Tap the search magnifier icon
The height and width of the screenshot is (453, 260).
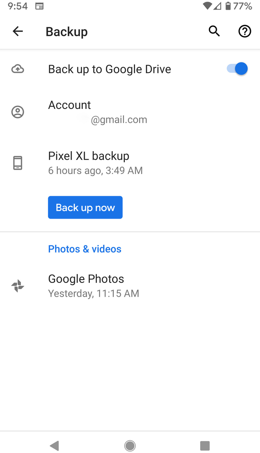point(214,31)
